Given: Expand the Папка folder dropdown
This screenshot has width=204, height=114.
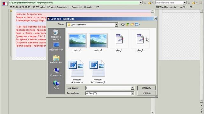Looking at the screenshot, I should 116,24.
